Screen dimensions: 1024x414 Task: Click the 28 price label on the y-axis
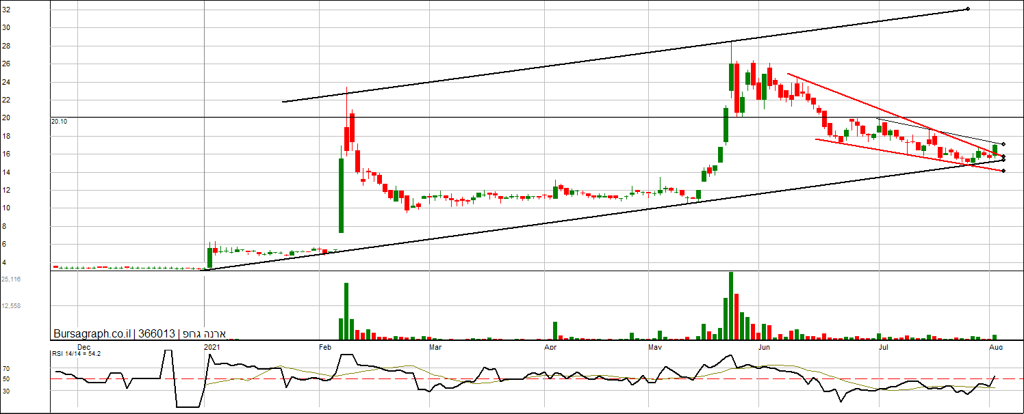(x=5, y=46)
